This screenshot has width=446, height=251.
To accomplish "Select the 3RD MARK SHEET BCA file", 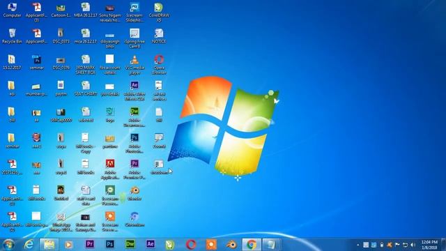I will point(86,65).
